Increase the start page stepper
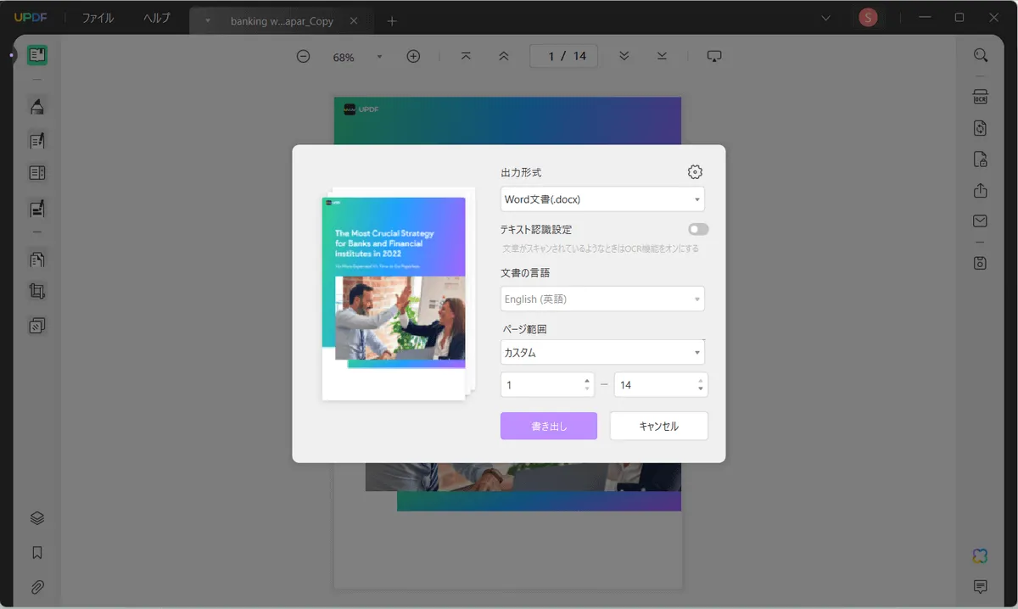This screenshot has width=1018, height=609. point(587,380)
